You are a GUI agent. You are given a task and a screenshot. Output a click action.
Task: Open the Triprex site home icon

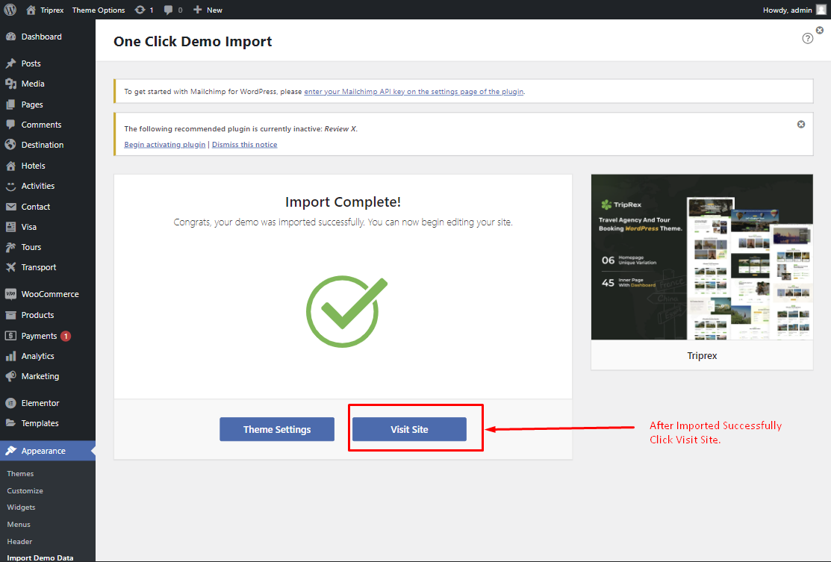pyautogui.click(x=31, y=10)
